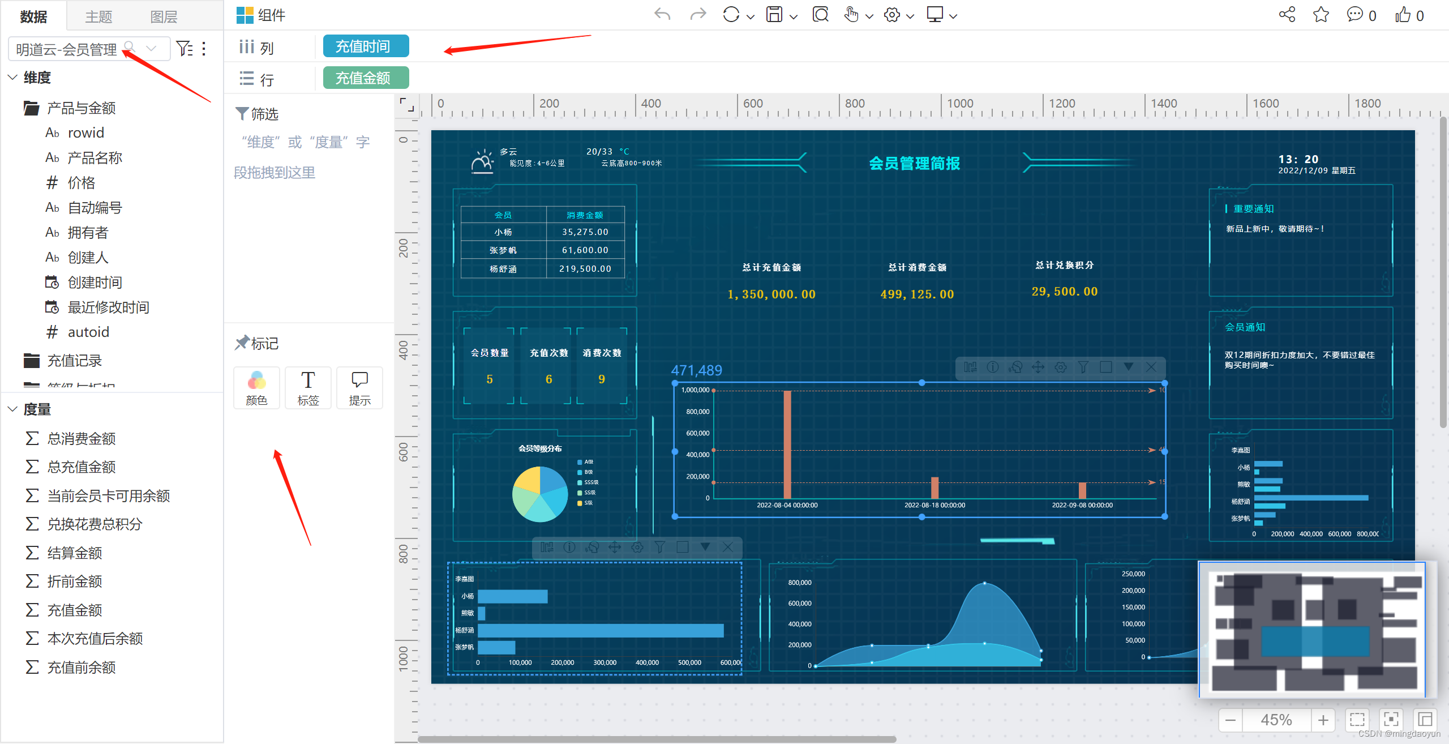Open the three-dot menu beside dataset box

tap(204, 49)
